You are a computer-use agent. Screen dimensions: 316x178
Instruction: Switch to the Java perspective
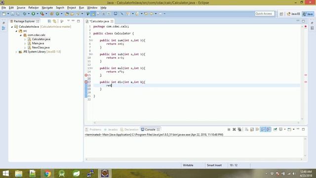coord(308,14)
